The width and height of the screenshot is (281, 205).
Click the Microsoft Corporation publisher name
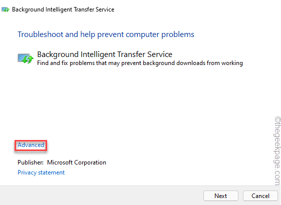point(77,162)
